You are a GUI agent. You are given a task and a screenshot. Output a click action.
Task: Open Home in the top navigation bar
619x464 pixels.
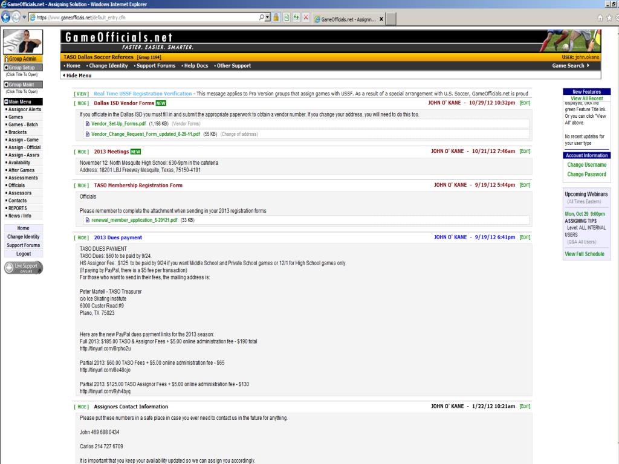point(73,66)
